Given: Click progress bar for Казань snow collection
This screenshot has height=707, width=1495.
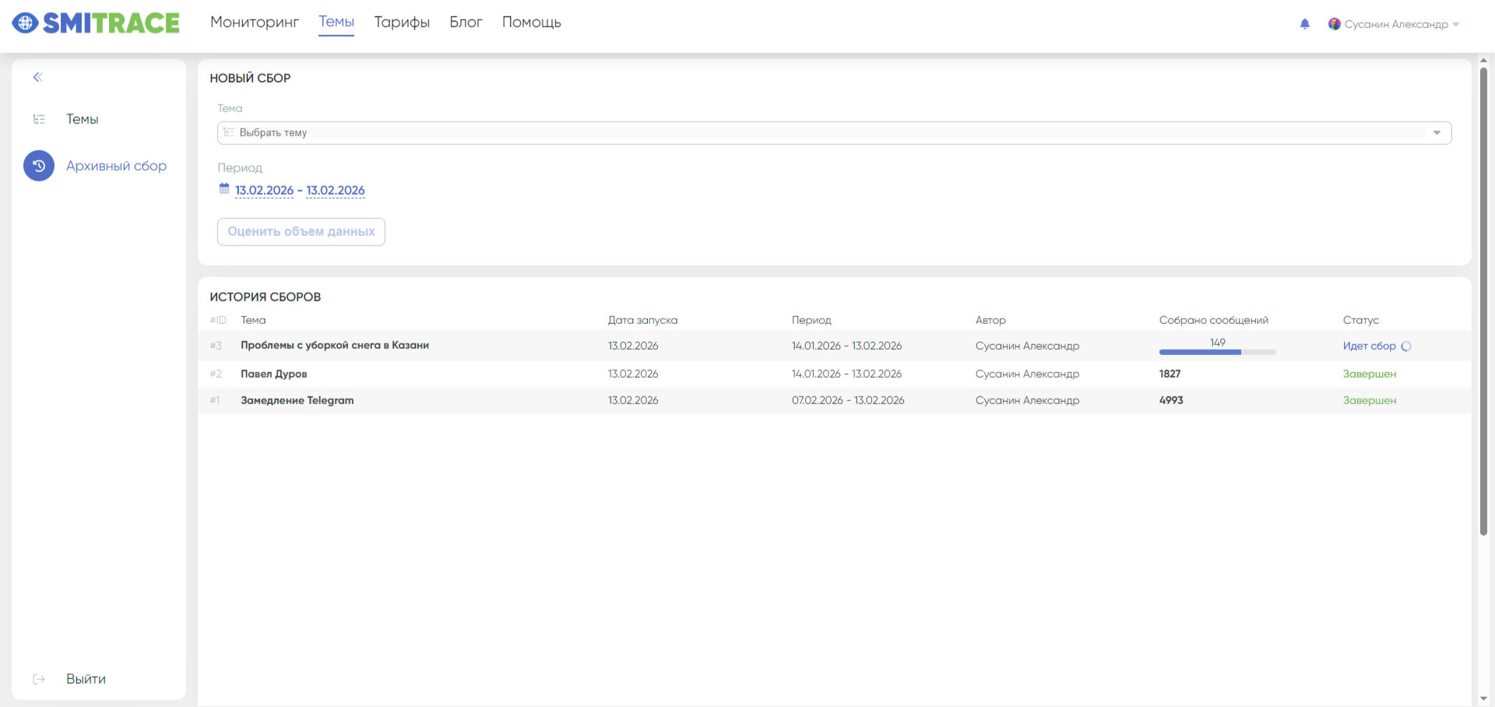Looking at the screenshot, I should coord(1217,352).
